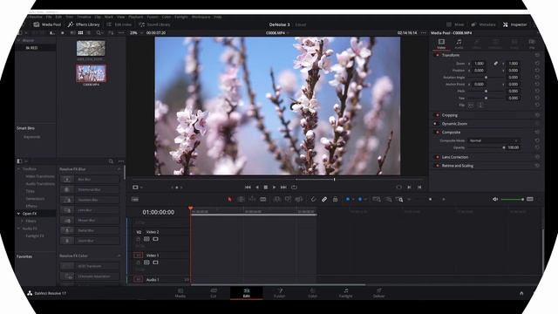The width and height of the screenshot is (558, 314).
Task: Select the first media pool clip thumbnail
Action: [91, 49]
